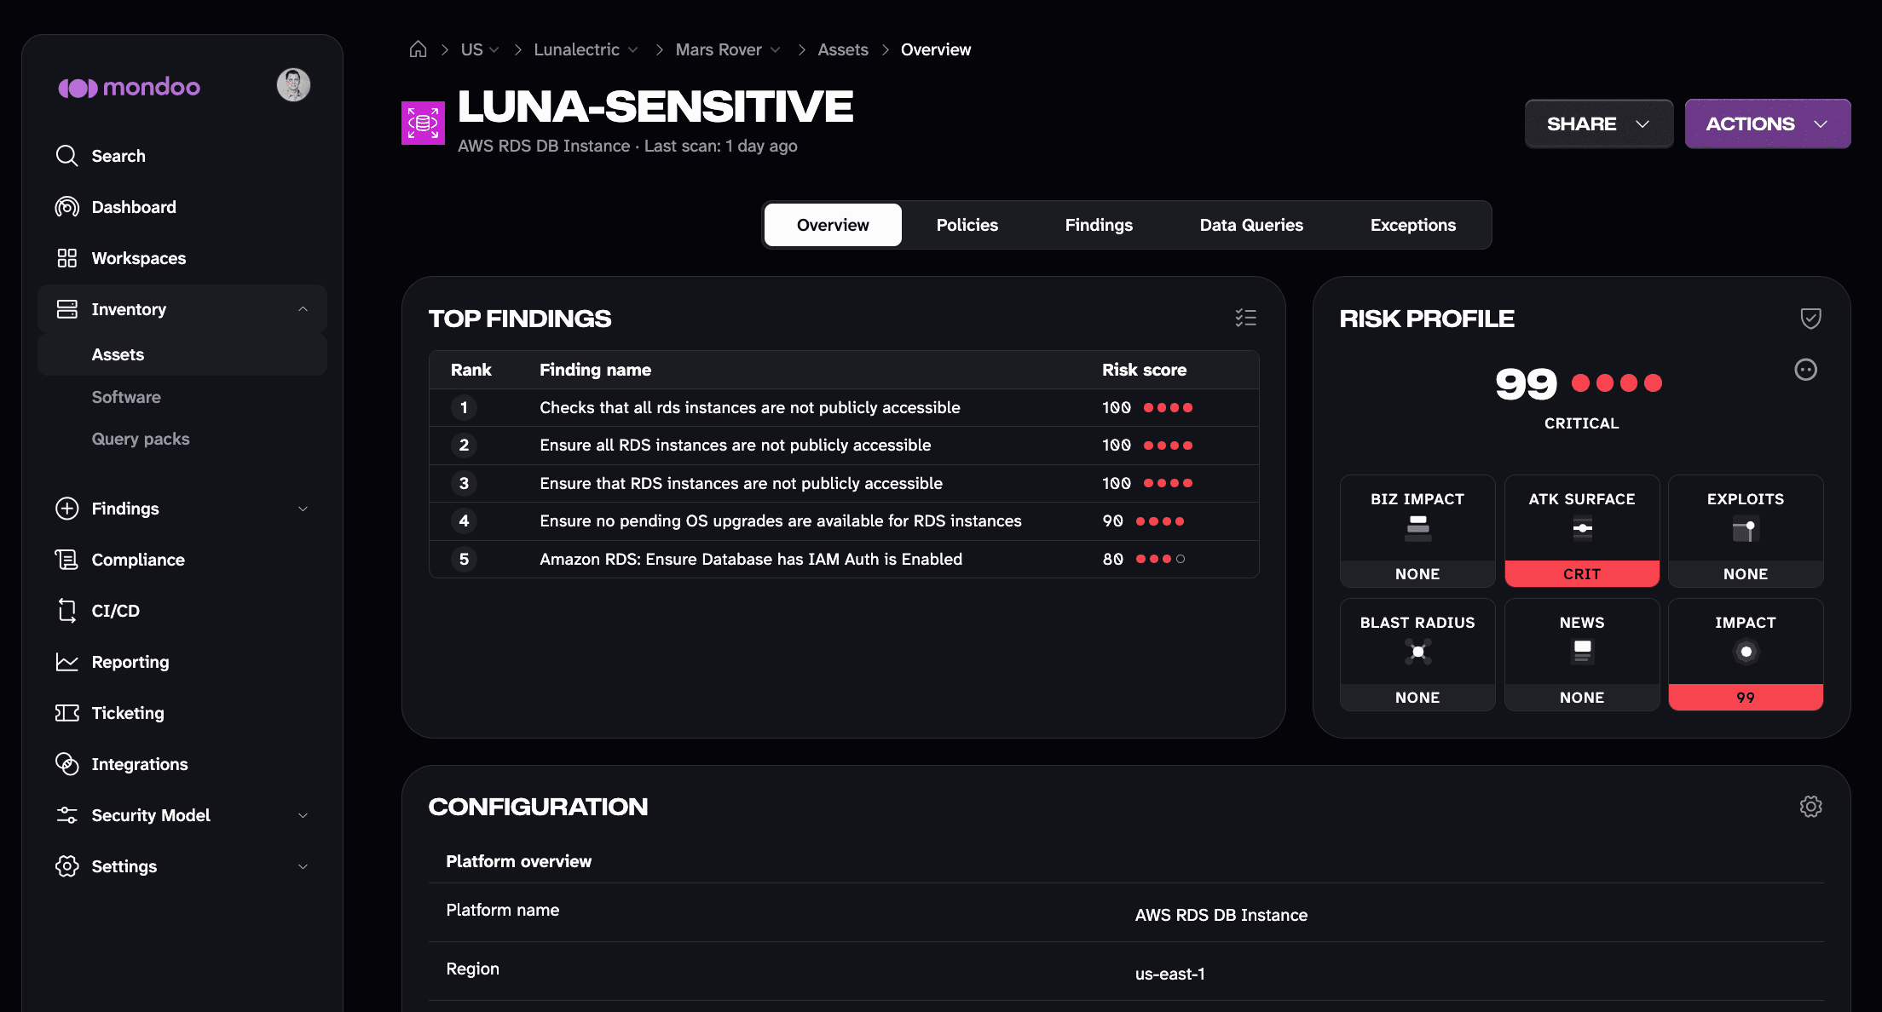Screen dimensions: 1882x1012
Task: Click the Top Findings checklist icon
Action: tap(1245, 318)
